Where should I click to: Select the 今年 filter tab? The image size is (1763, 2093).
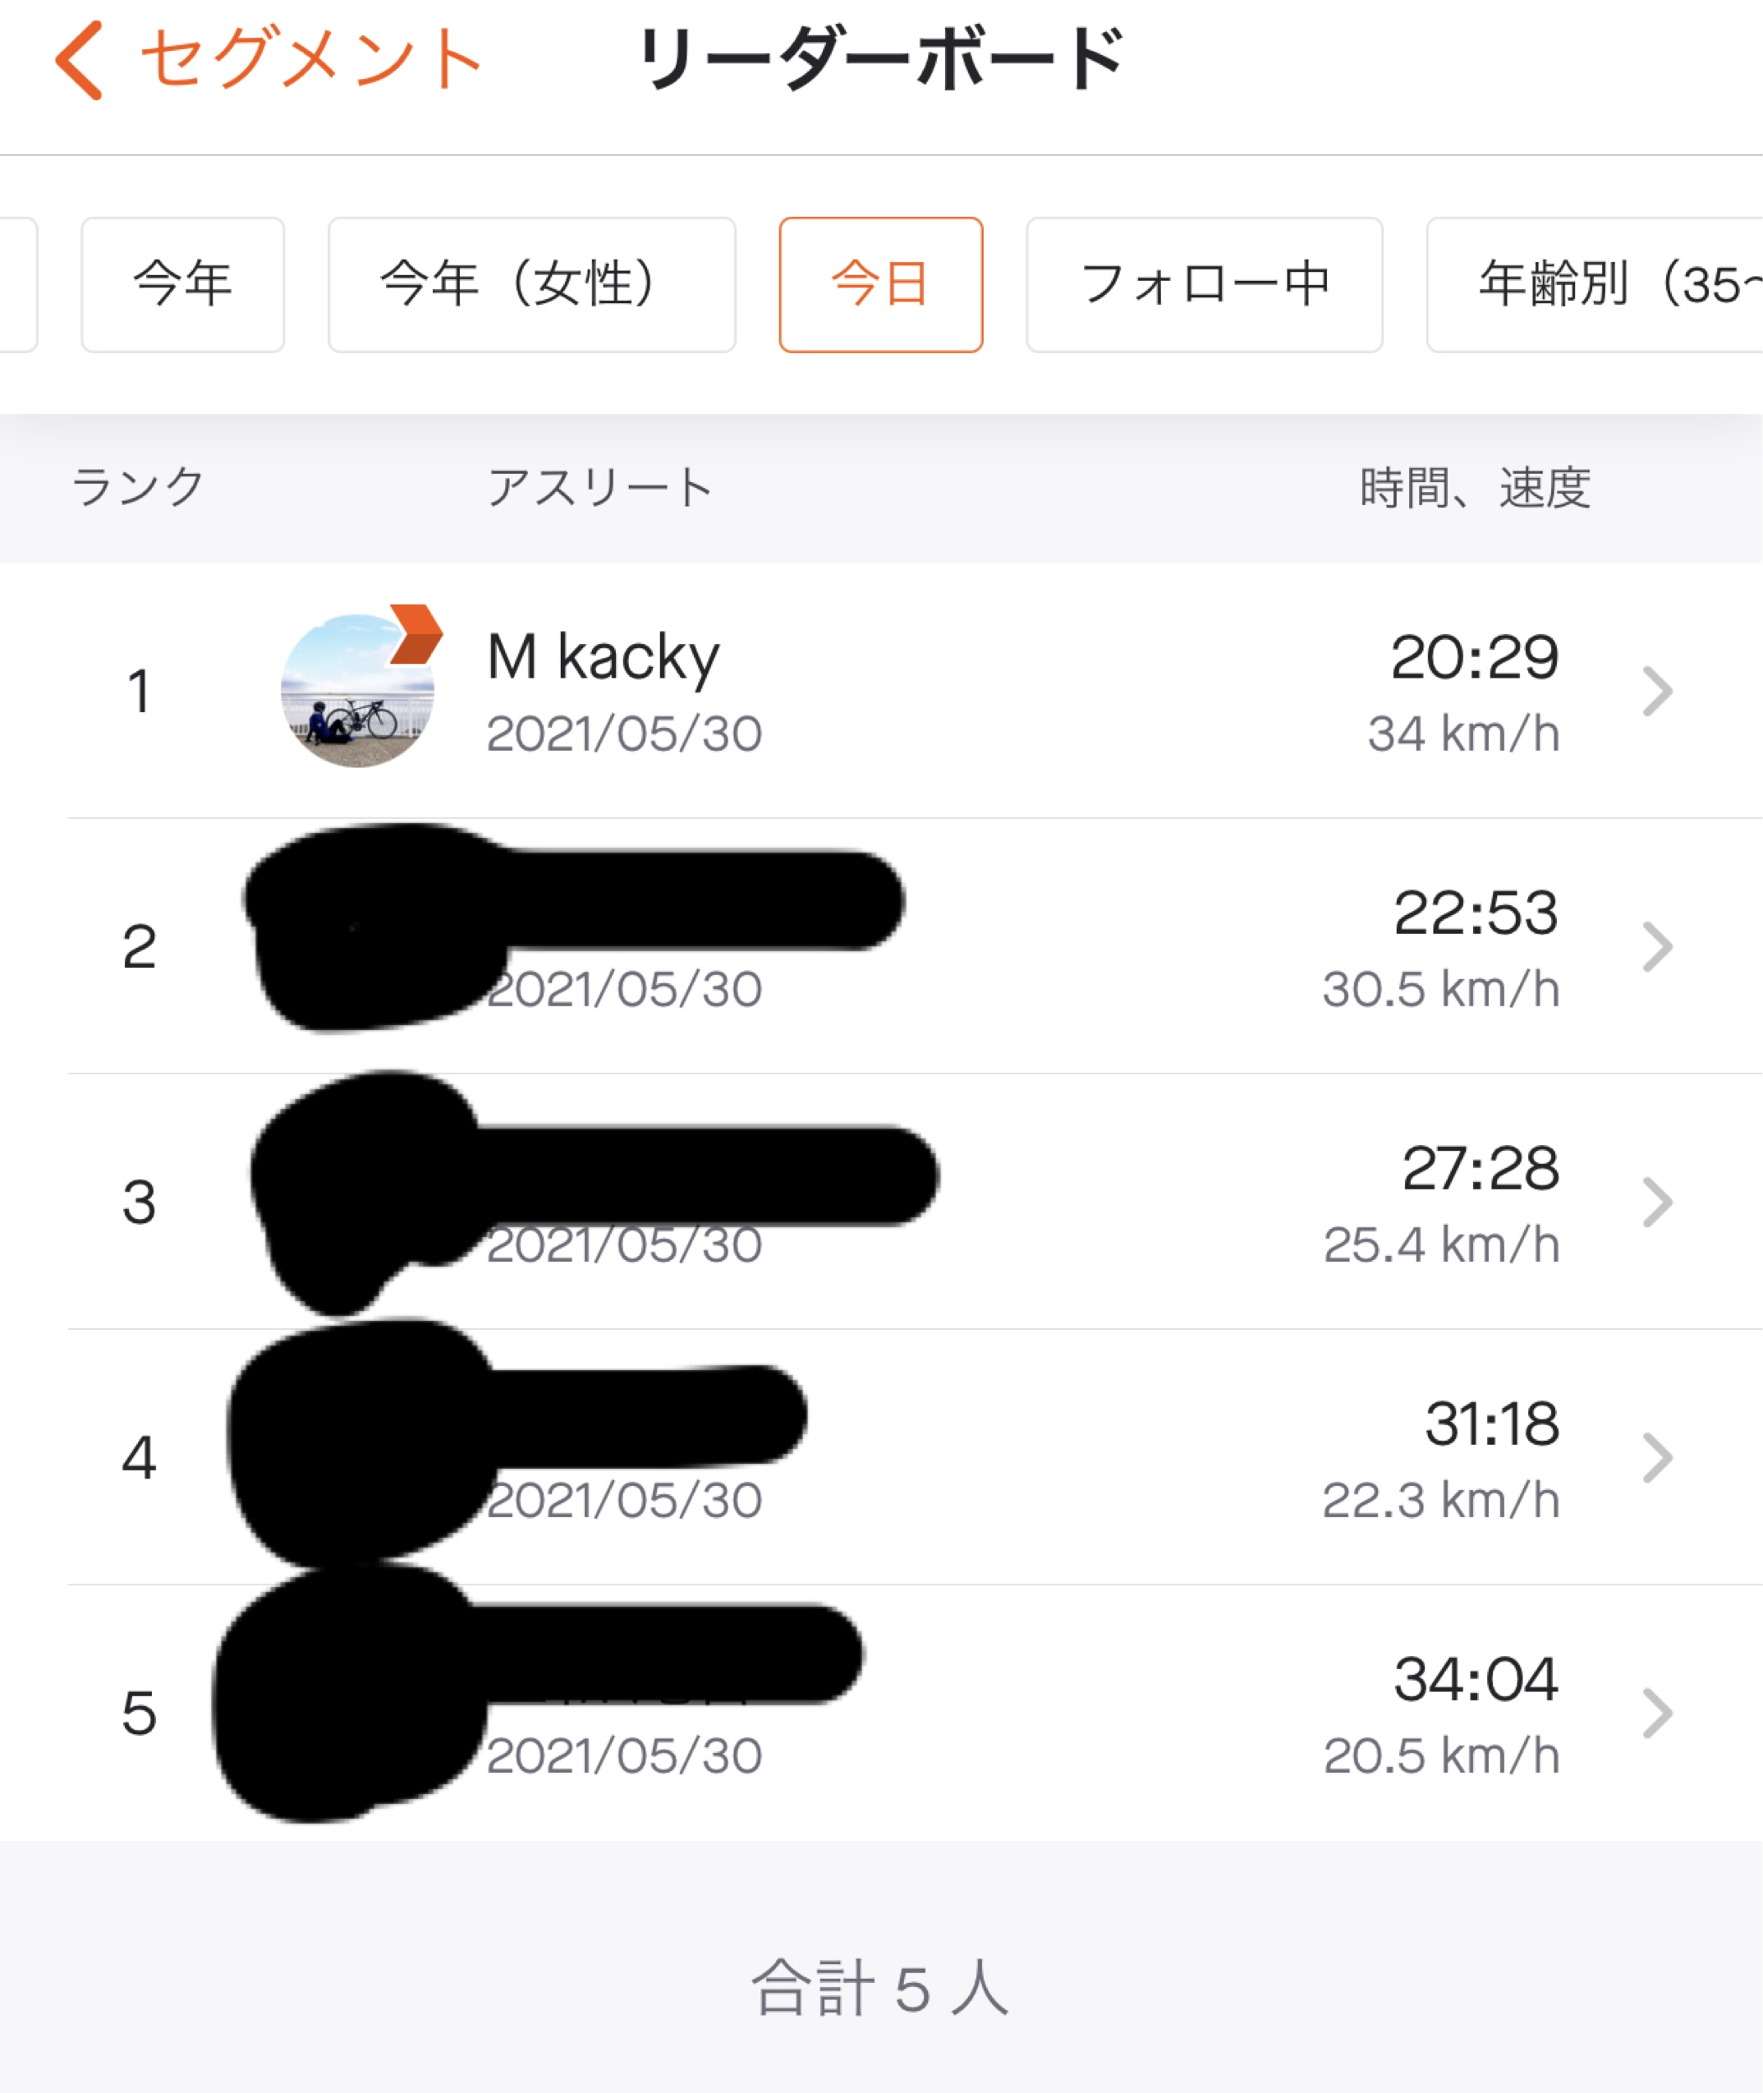(x=183, y=285)
